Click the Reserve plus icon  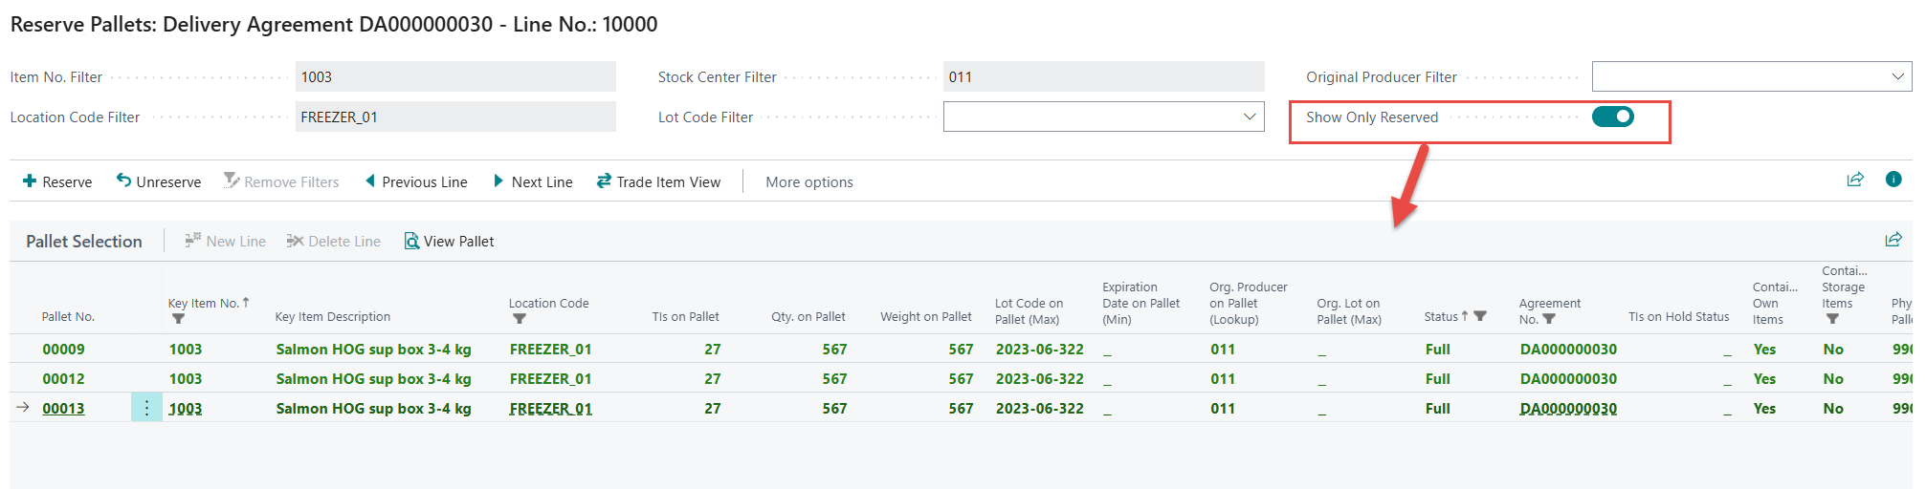point(30,181)
